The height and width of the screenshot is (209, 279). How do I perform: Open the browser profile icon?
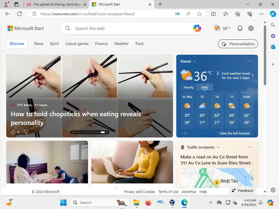(x=6, y=4)
